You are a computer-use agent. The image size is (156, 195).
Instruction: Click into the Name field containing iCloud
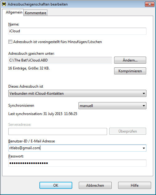point(77,31)
